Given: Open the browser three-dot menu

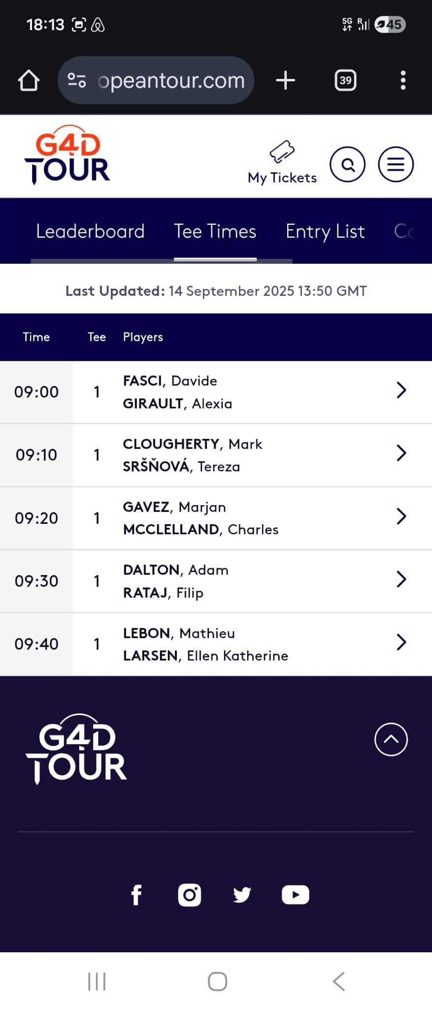Looking at the screenshot, I should coord(403,80).
